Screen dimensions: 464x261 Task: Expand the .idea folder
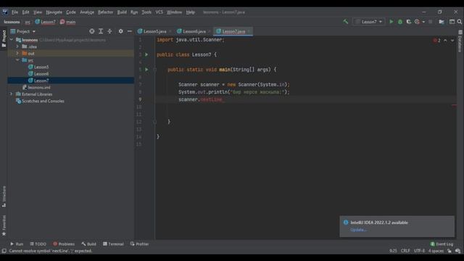17,46
